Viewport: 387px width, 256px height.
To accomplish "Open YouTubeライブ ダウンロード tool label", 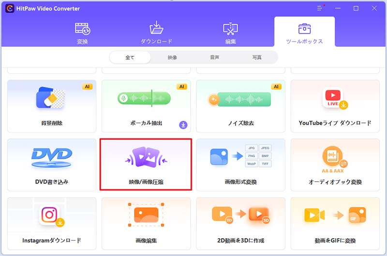I will (x=335, y=123).
